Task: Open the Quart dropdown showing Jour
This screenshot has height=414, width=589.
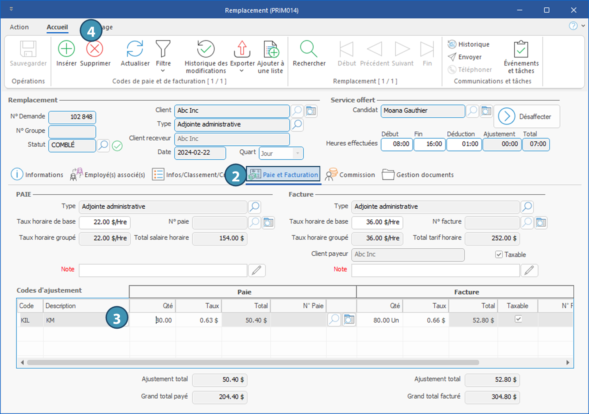Action: 297,153
